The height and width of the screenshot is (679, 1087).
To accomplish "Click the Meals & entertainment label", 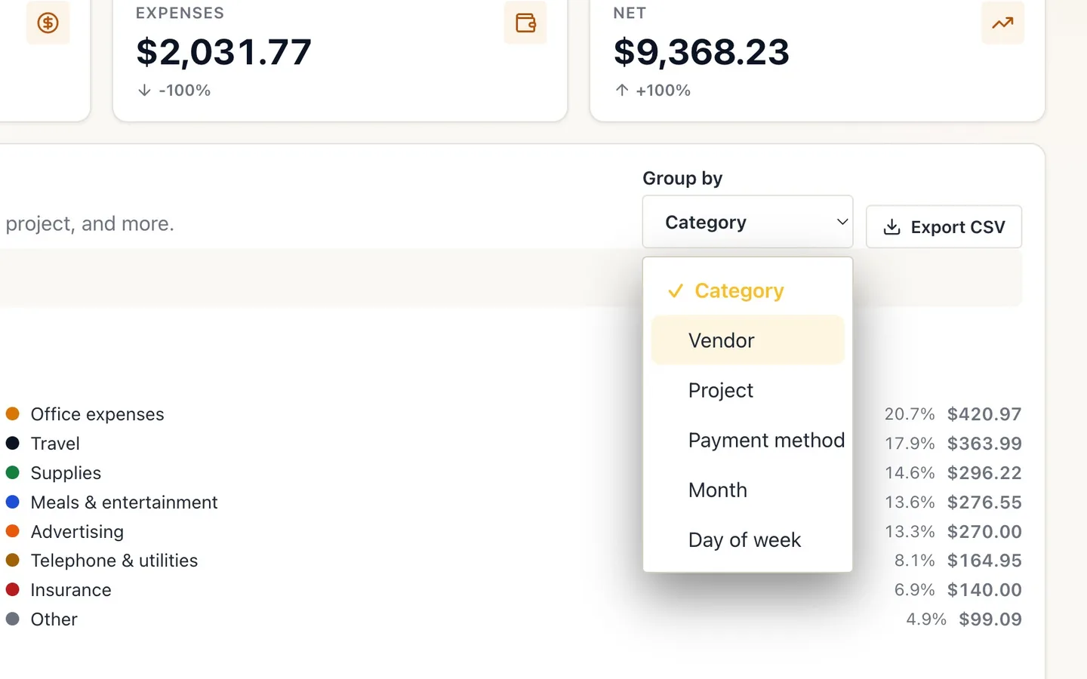I will [124, 502].
